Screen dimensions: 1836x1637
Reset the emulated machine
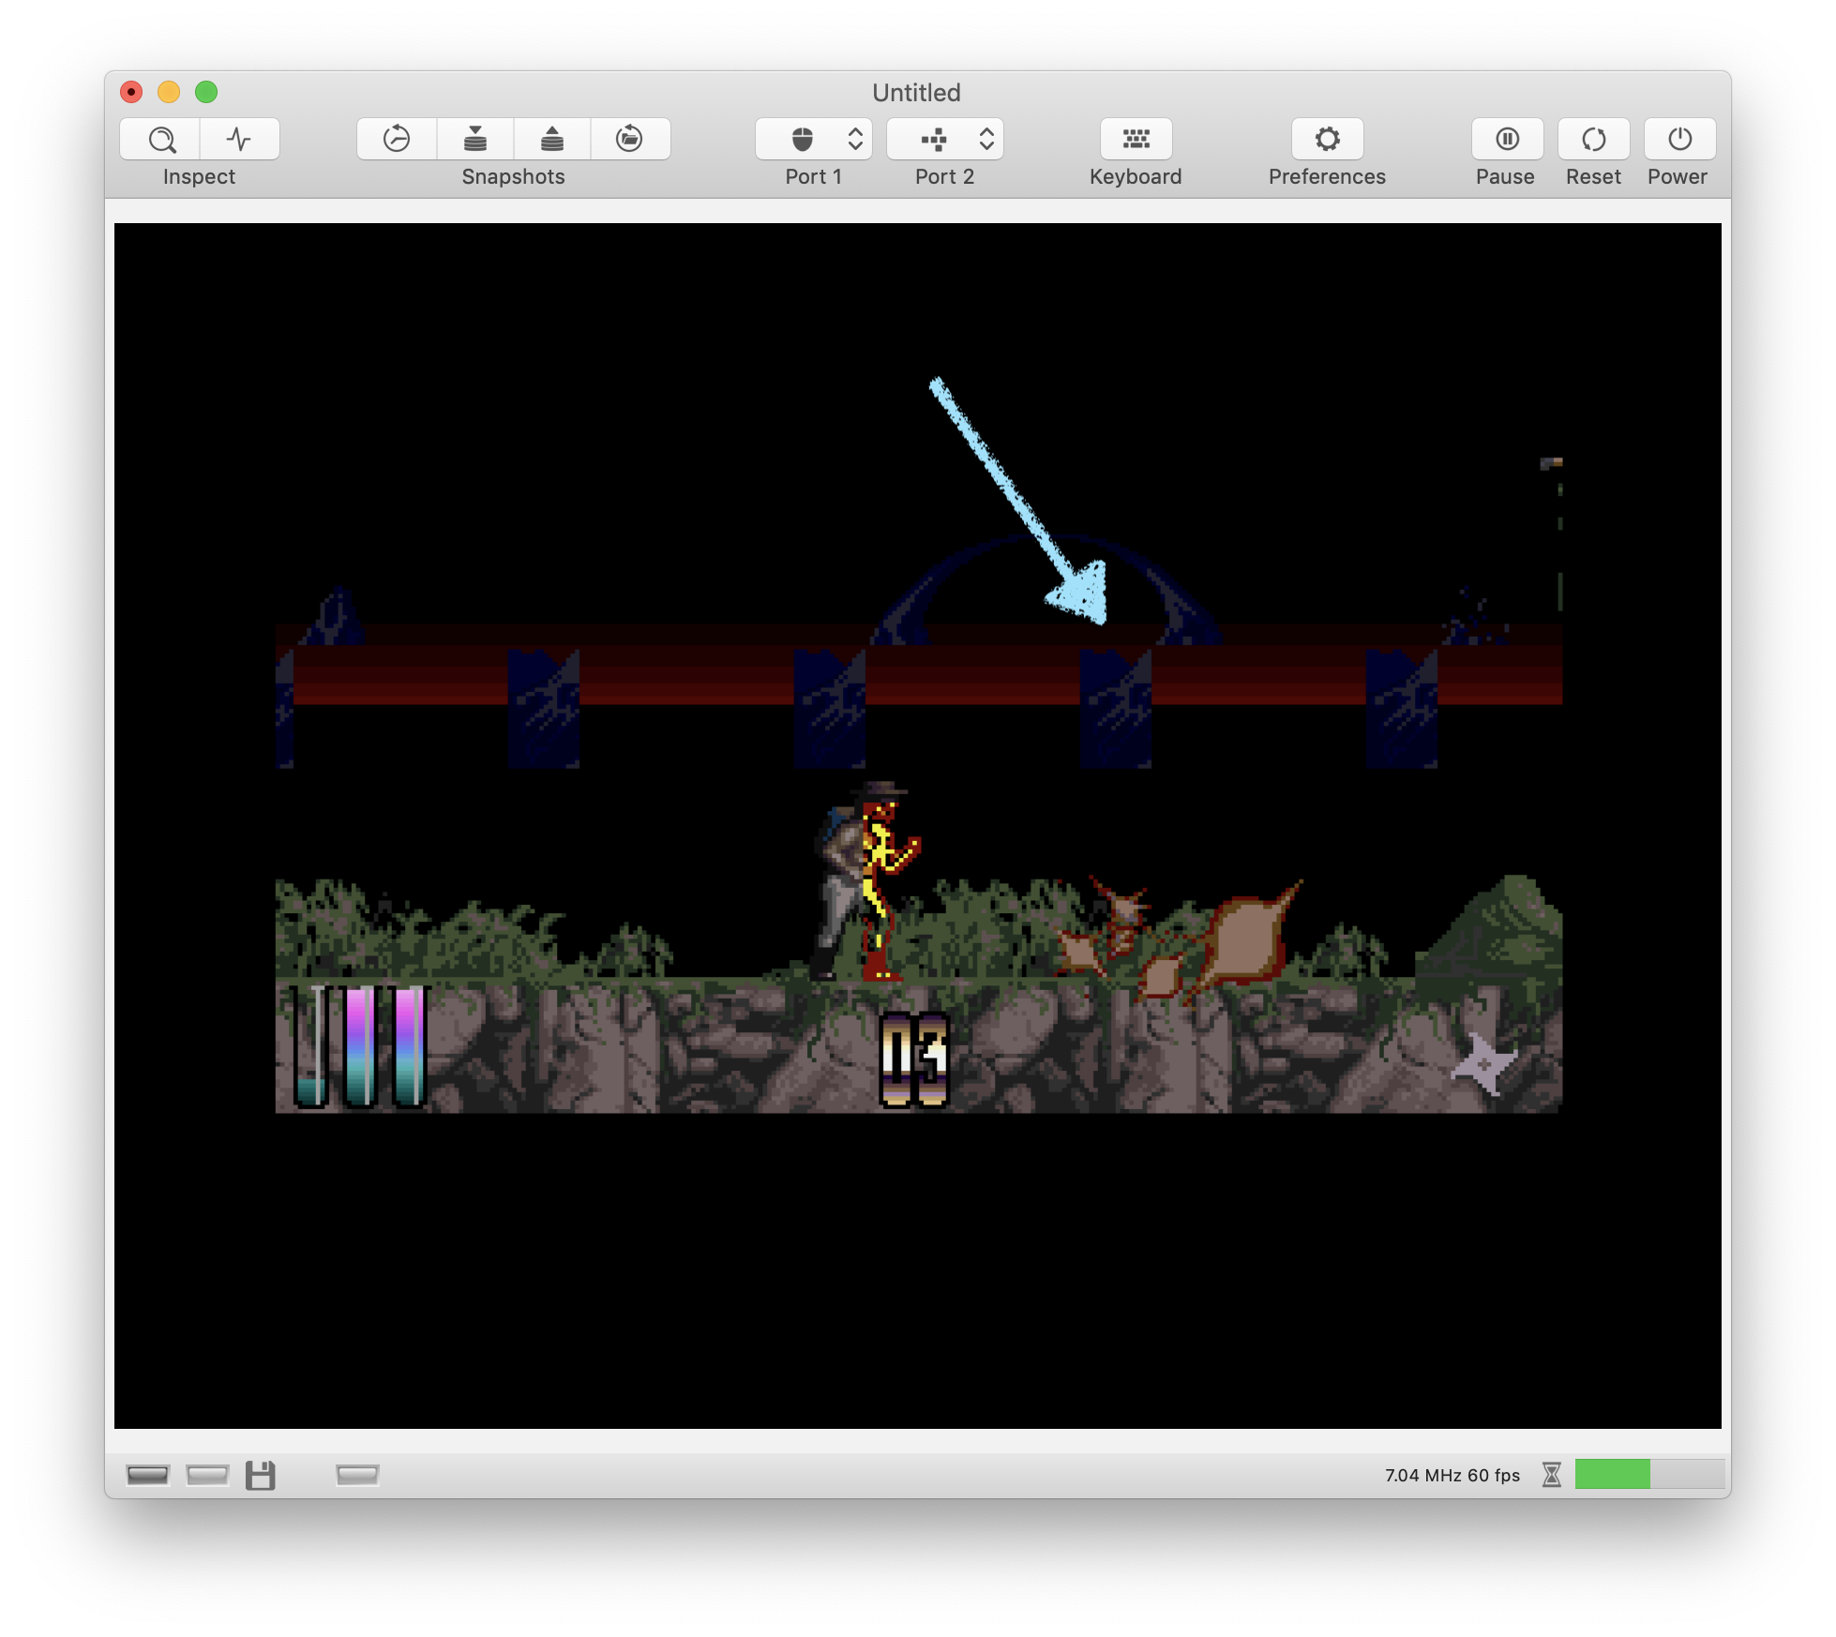(x=1593, y=140)
